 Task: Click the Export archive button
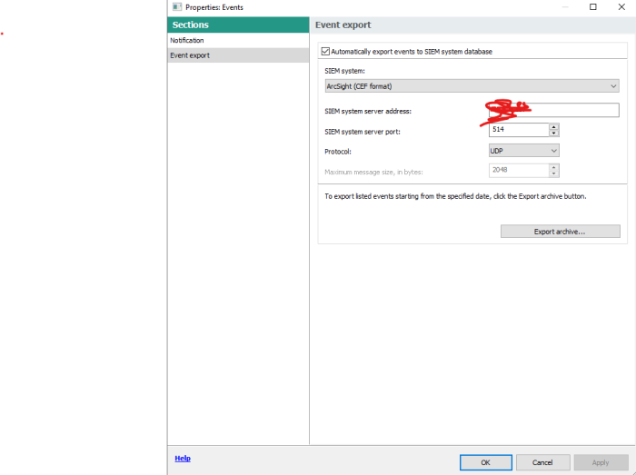pyautogui.click(x=561, y=232)
